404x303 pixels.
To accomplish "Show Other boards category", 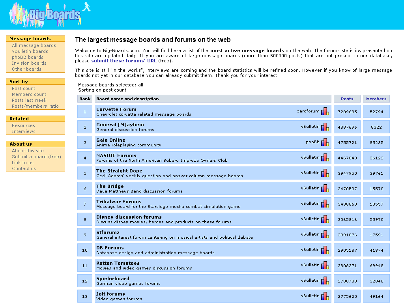I will (x=26, y=69).
